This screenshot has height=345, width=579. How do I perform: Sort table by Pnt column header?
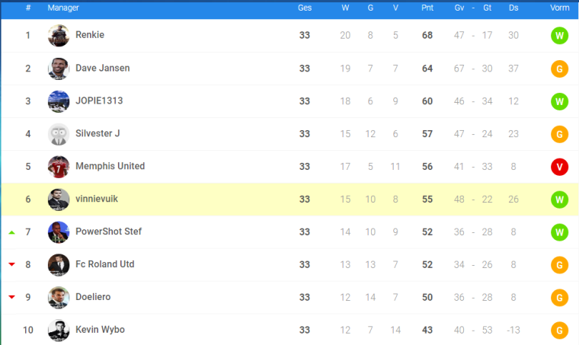pyautogui.click(x=427, y=8)
